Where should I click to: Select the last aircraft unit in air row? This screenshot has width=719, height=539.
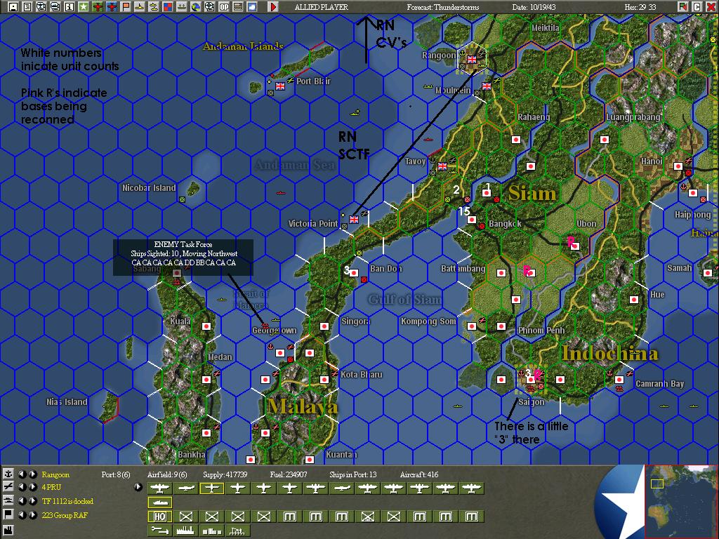pos(471,488)
